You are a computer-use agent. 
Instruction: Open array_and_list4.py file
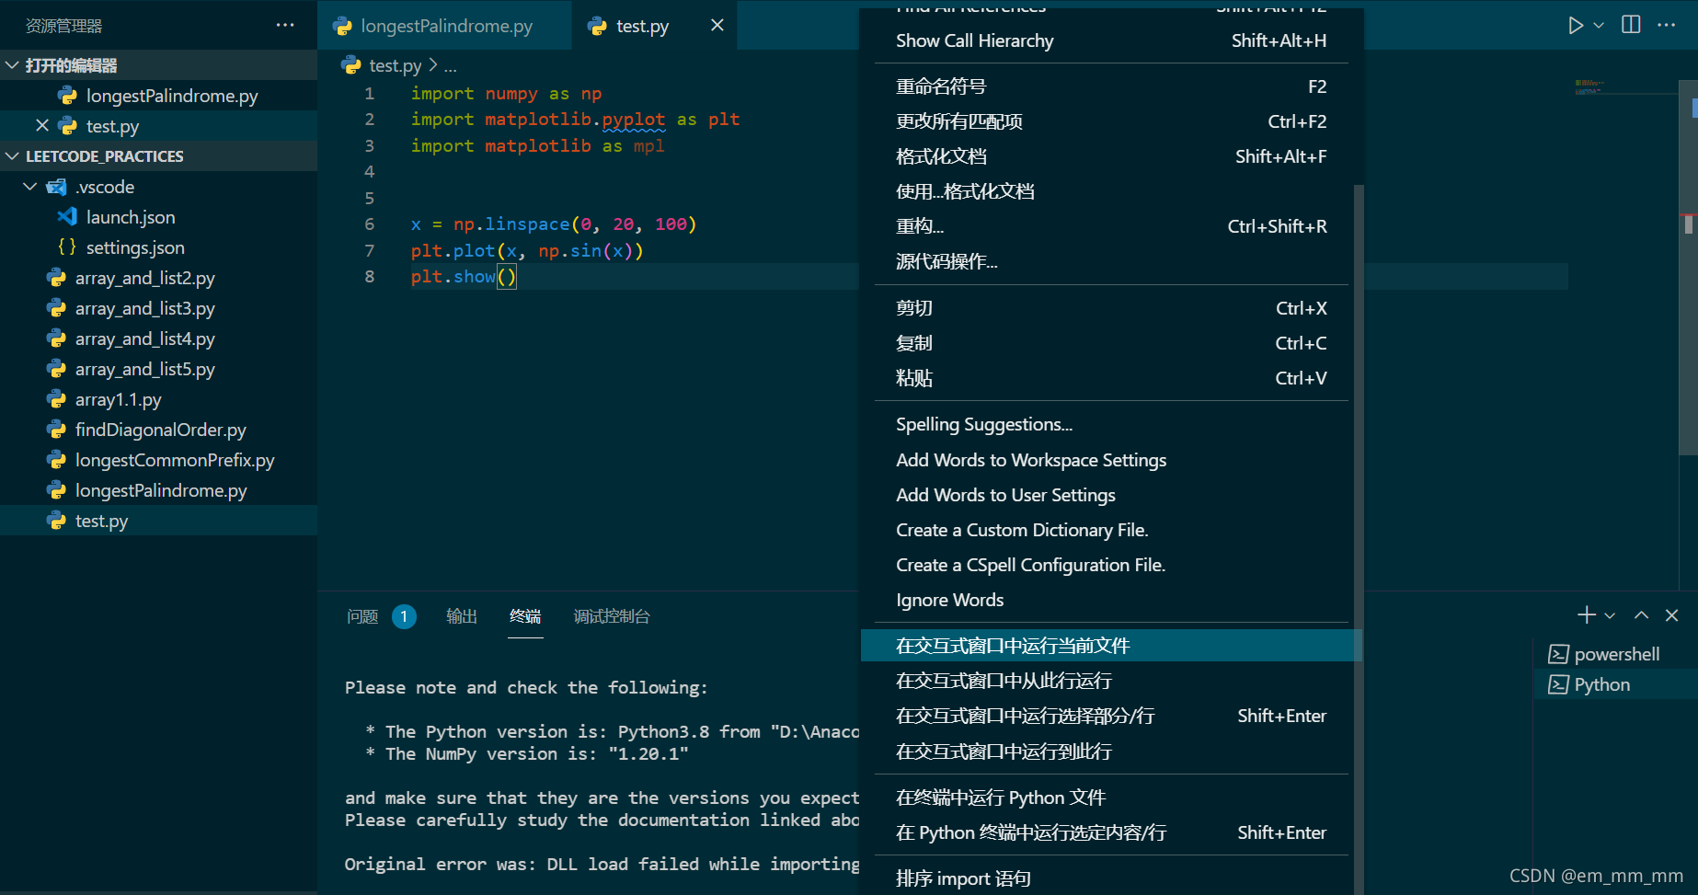click(158, 338)
